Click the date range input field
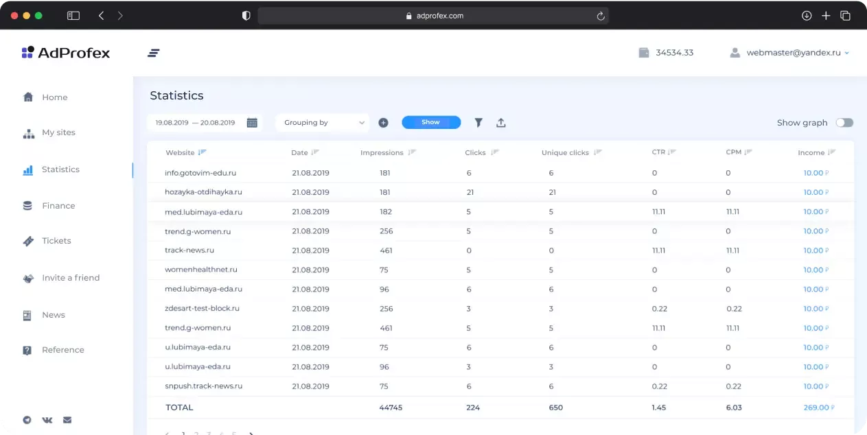This screenshot has height=435, width=867. click(195, 123)
